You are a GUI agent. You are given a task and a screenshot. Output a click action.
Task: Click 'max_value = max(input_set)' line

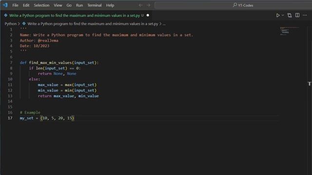67,85
